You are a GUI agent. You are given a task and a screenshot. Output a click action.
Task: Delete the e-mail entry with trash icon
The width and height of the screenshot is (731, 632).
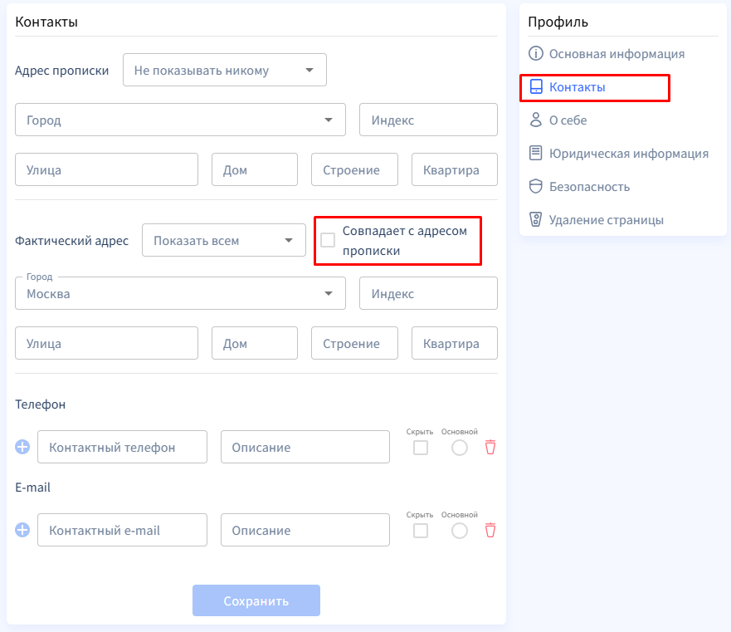[x=490, y=530]
